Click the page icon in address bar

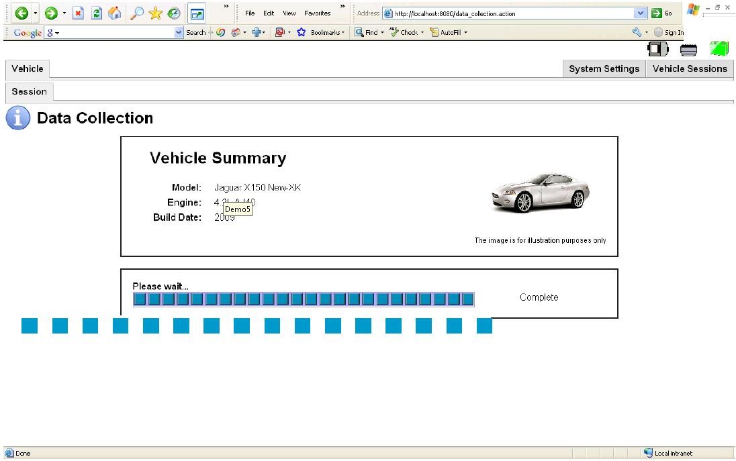388,13
